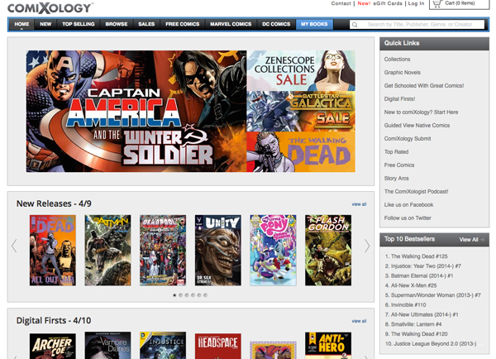Viewport: 496px width, 359px height.
Task: Expand Top 10 Bestsellers View All
Action: 471,239
